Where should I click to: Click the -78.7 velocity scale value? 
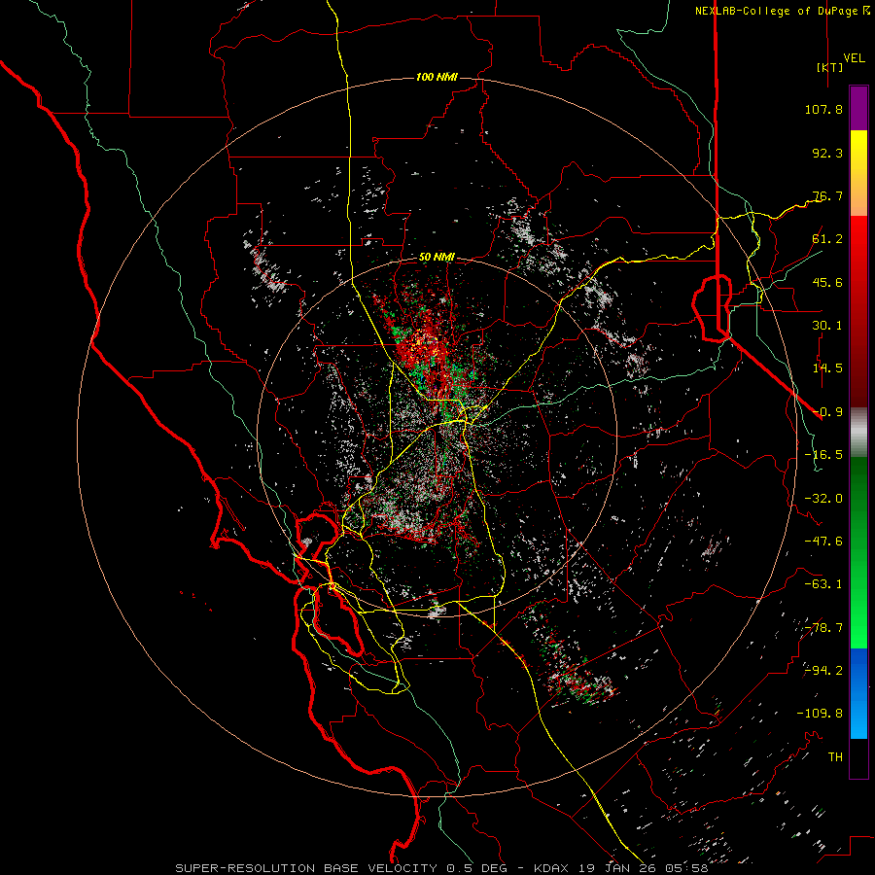(x=823, y=628)
